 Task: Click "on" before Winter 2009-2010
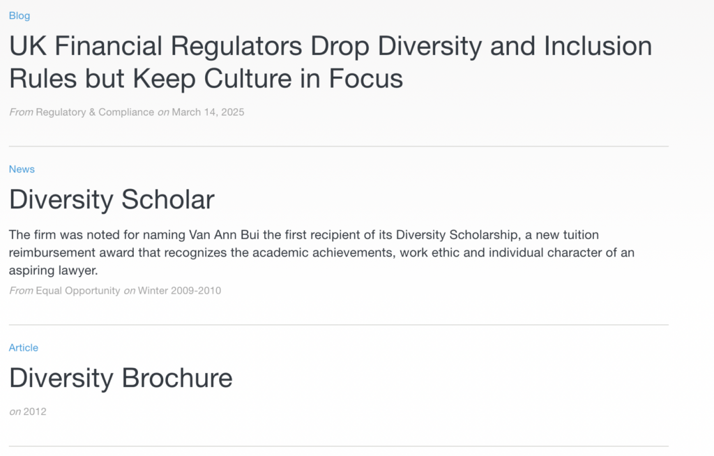coord(130,291)
